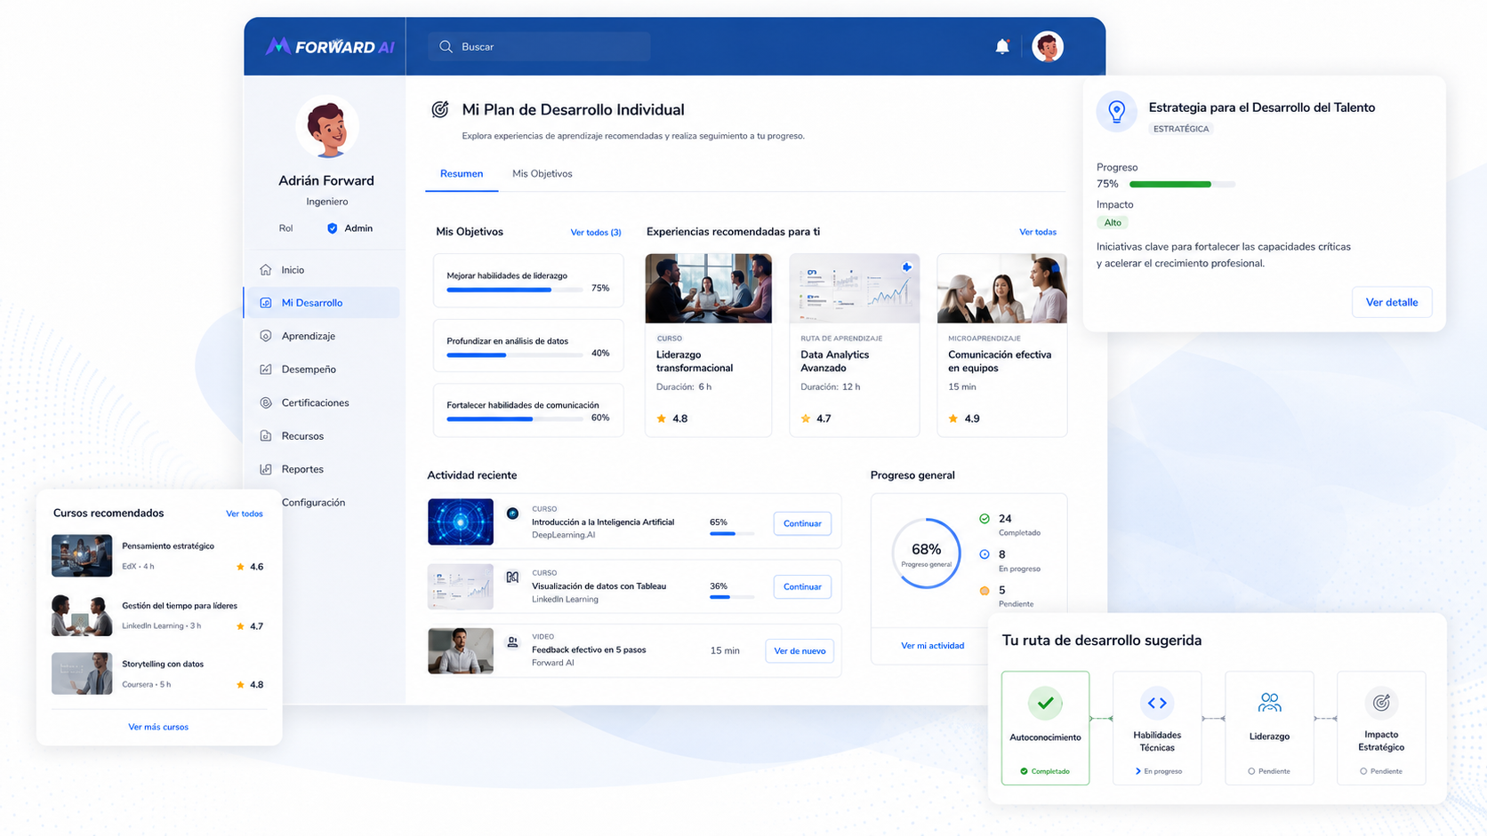The height and width of the screenshot is (836, 1487).
Task: Open the notifications bell icon
Action: click(1002, 46)
